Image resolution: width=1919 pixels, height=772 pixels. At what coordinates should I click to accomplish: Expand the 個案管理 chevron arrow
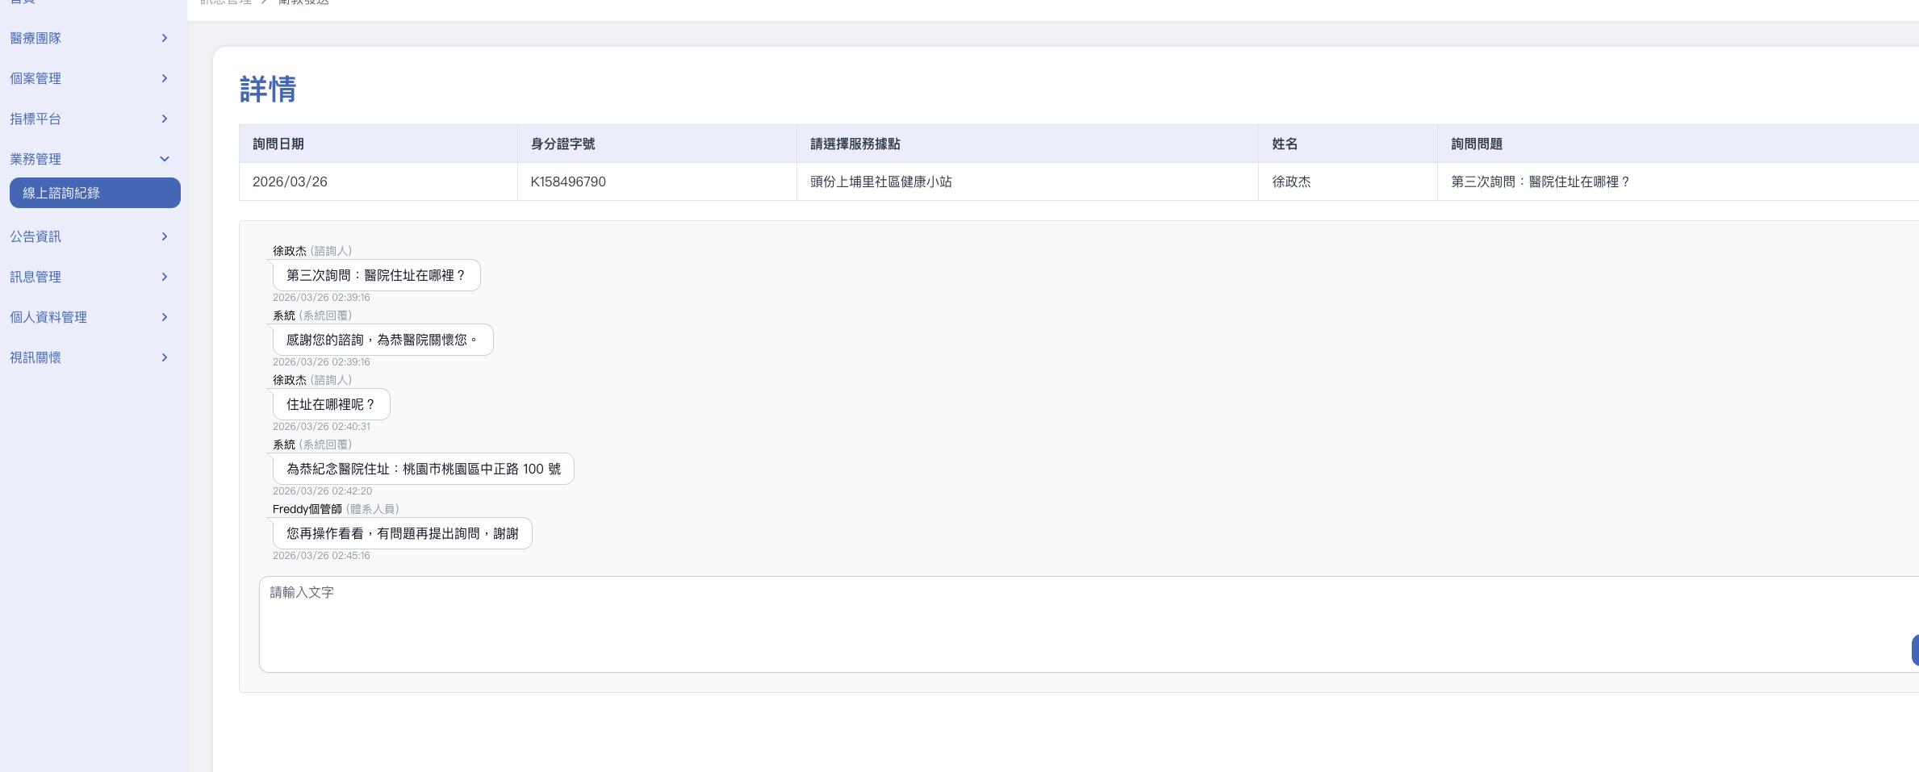pos(165,78)
